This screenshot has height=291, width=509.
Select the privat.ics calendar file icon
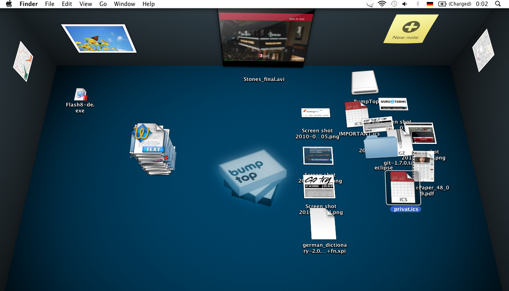[x=402, y=187]
